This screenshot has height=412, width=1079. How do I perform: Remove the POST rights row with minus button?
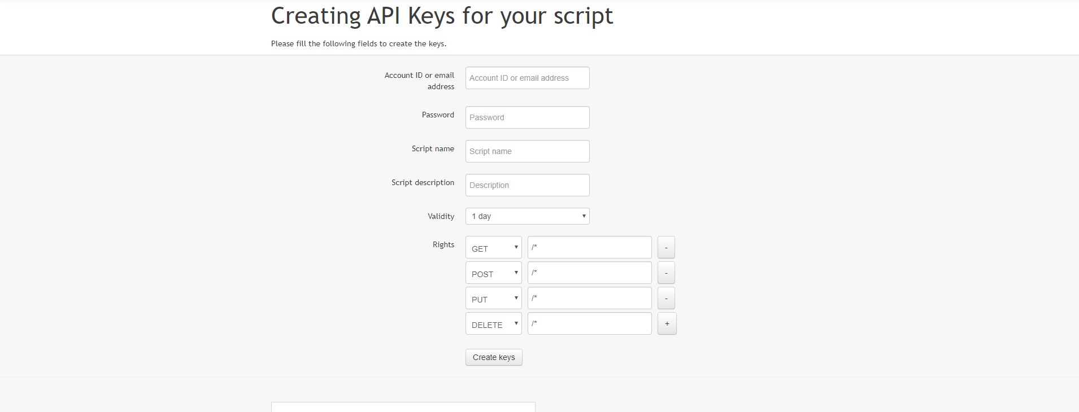coord(666,273)
